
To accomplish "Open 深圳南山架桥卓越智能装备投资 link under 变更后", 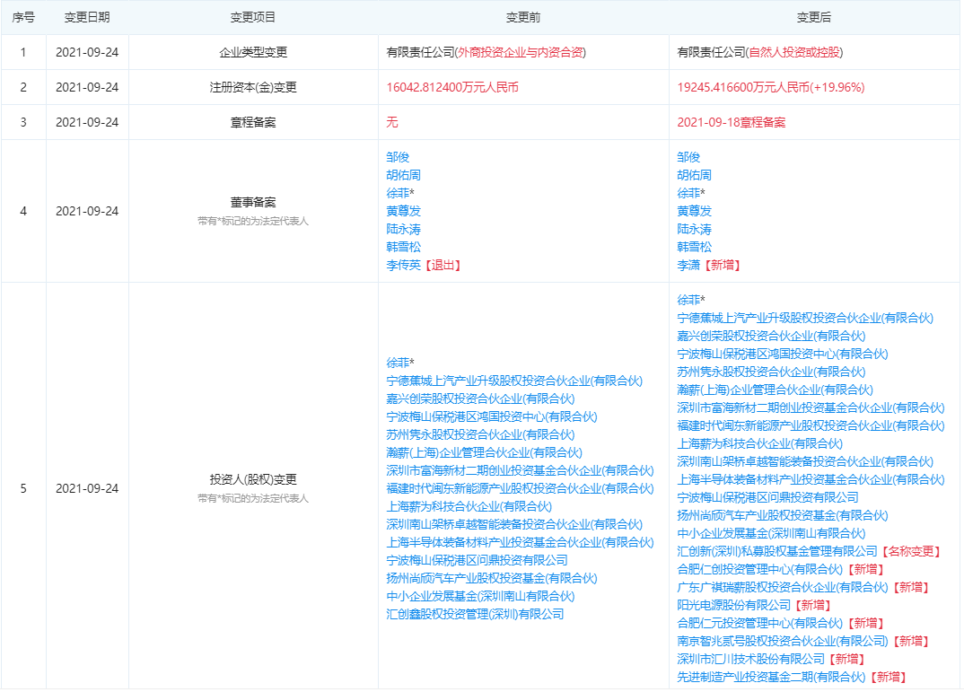I will click(805, 461).
